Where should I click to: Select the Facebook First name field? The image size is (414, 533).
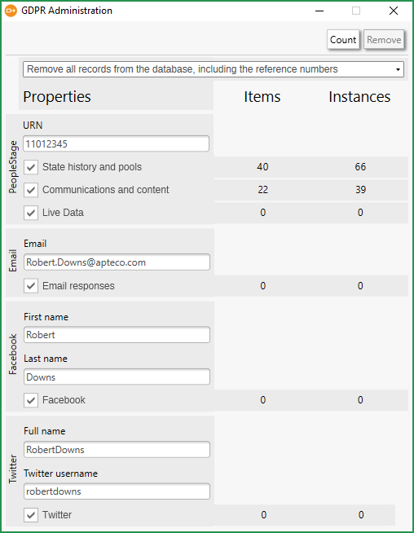[x=117, y=335]
